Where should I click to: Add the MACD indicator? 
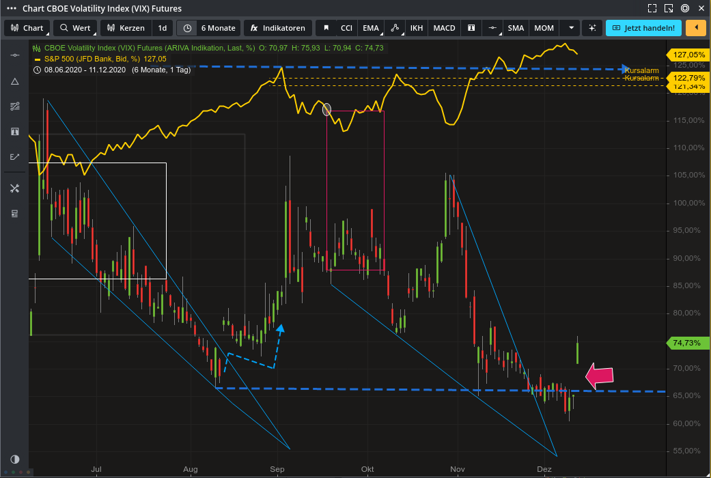(445, 28)
